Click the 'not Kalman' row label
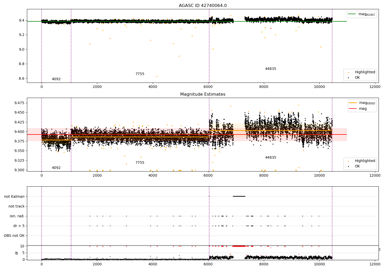This screenshot has height=270, width=385. pos(14,197)
